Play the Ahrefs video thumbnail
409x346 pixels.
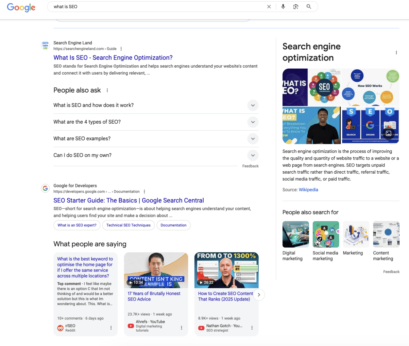(x=156, y=270)
